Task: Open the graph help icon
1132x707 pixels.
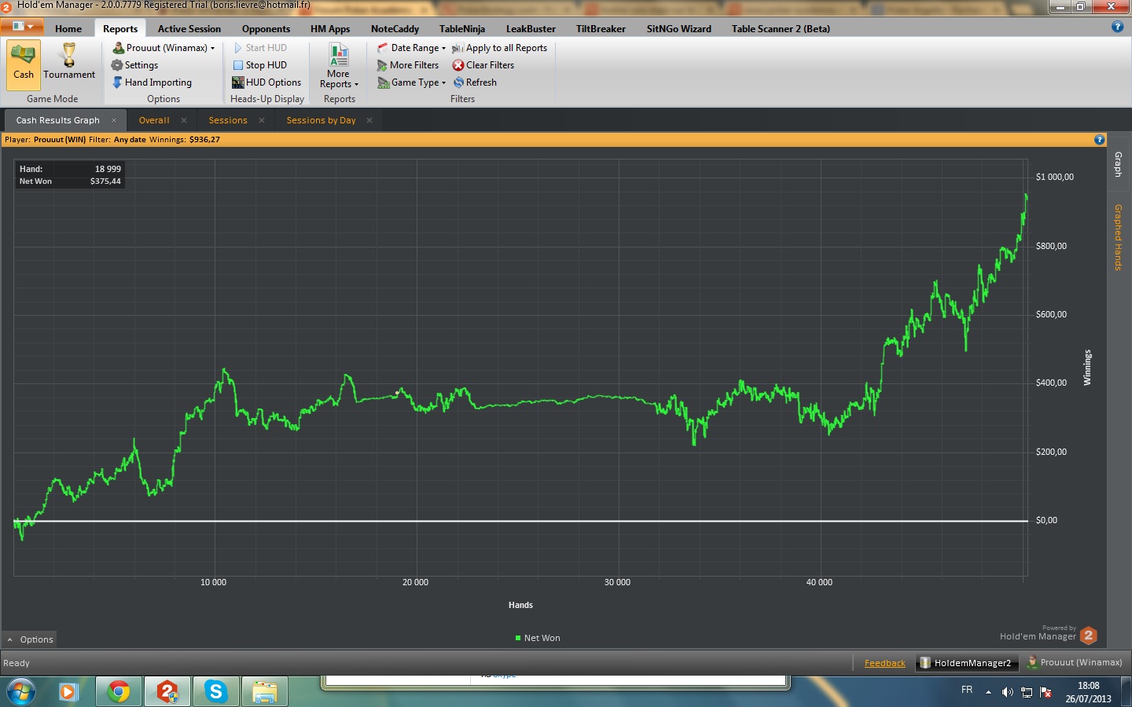Action: pos(1099,139)
